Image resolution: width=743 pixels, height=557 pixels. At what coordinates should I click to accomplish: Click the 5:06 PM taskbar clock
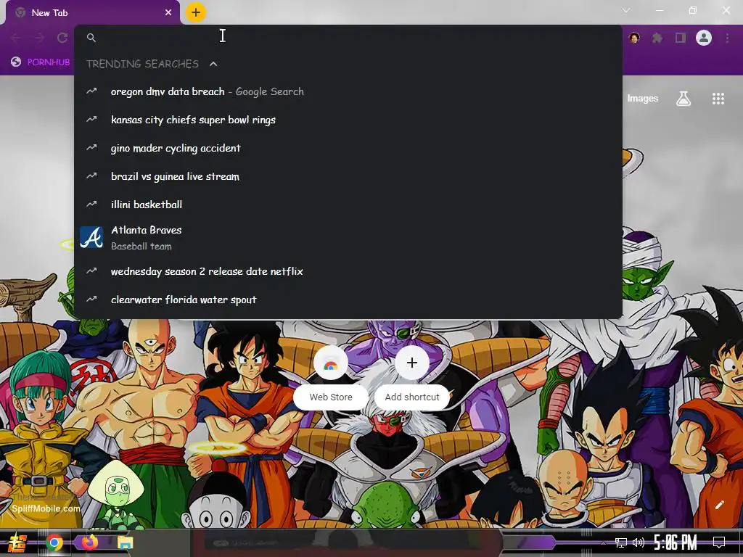pyautogui.click(x=676, y=542)
